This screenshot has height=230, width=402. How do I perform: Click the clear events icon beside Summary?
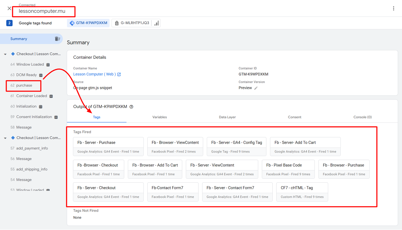pos(57,39)
